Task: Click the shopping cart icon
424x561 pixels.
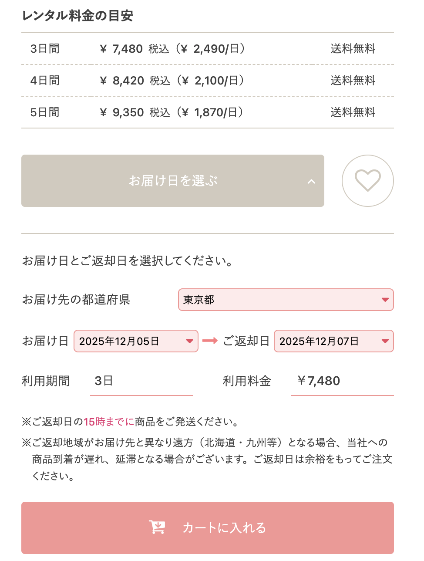Action: [x=157, y=527]
